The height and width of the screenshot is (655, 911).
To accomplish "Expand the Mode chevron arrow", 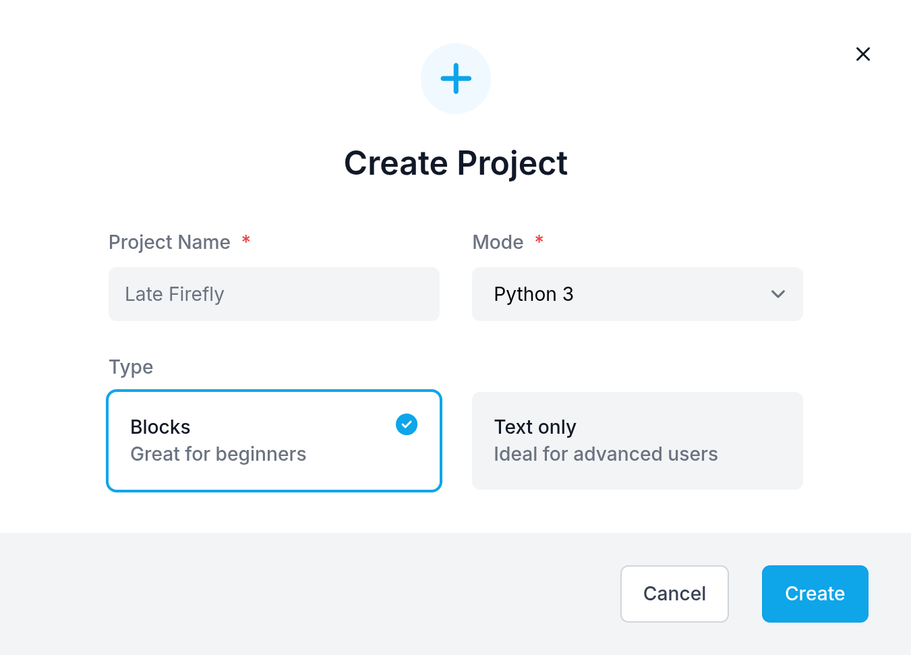I will click(x=778, y=294).
